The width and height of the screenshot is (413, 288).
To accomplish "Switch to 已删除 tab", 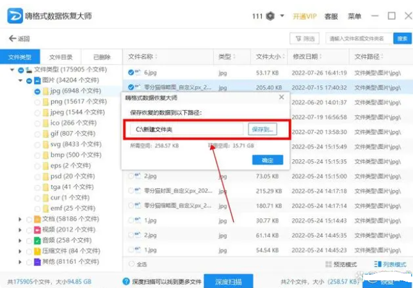I will click(x=102, y=57).
